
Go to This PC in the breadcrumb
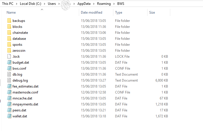[x=8, y=4]
